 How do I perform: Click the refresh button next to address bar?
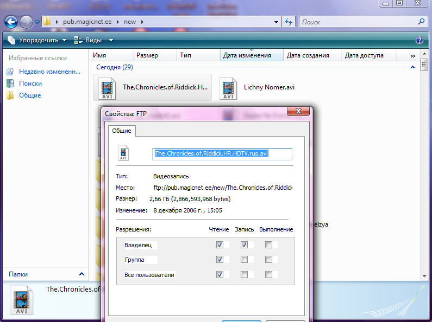289,22
